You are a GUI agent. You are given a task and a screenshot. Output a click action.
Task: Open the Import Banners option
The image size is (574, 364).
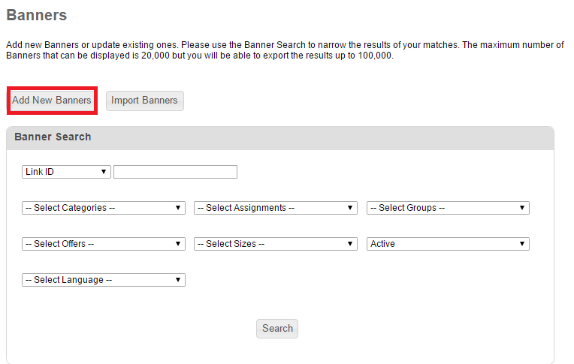pos(144,101)
